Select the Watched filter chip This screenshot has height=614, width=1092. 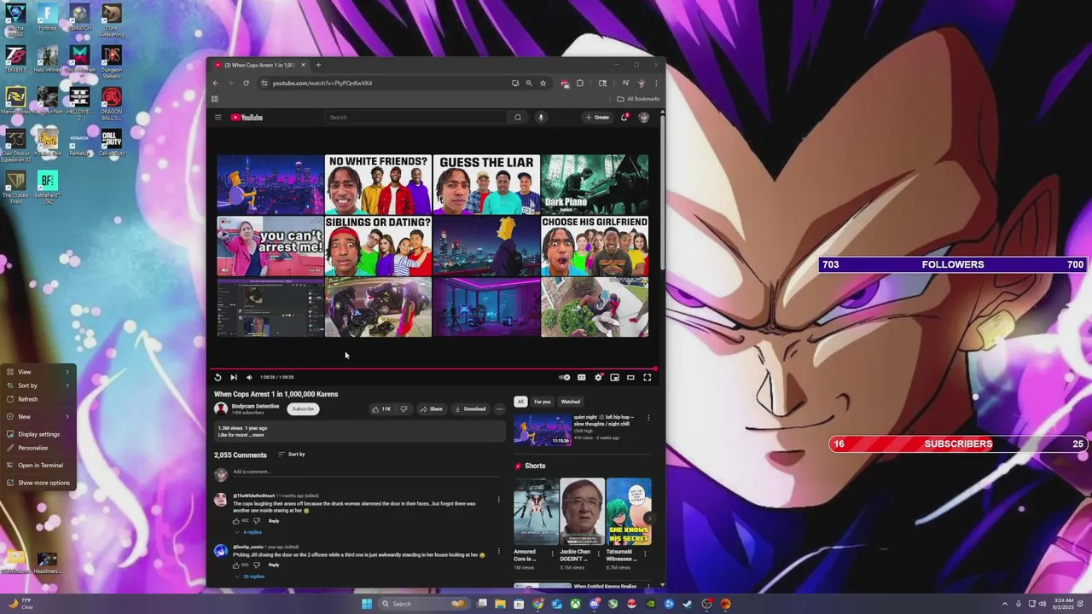(570, 402)
